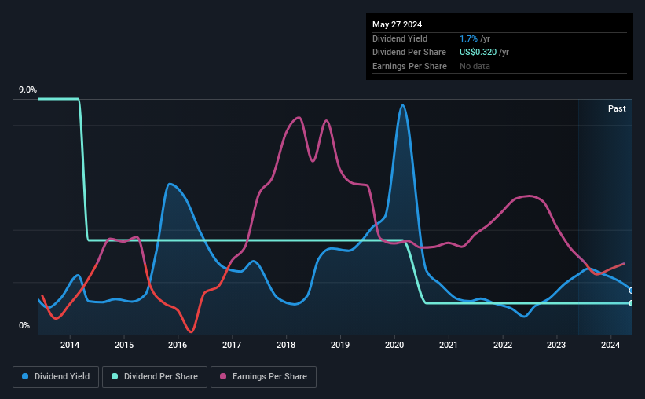Click the Past label in the chart corner
Image resolution: width=645 pixels, height=399 pixels.
pyautogui.click(x=617, y=108)
